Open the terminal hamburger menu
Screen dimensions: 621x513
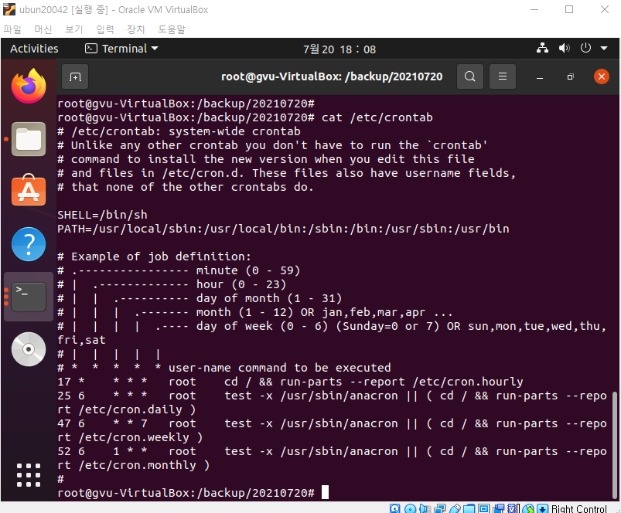pos(503,76)
